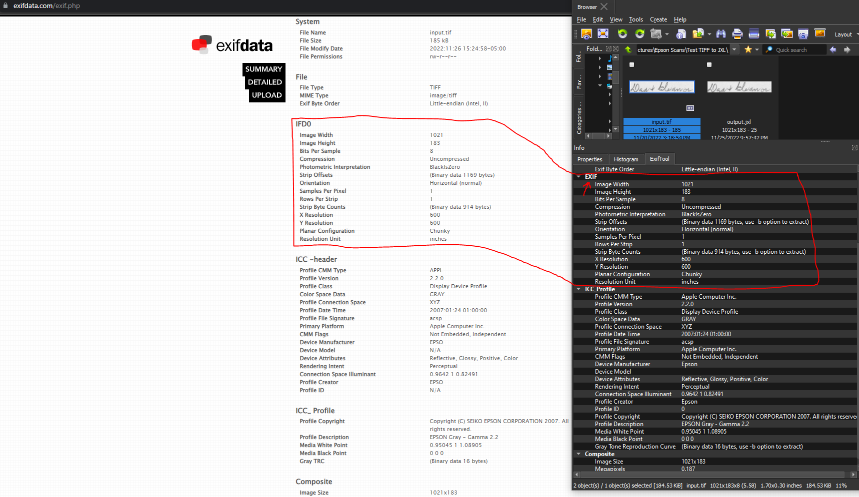Go up one folder level

(628, 49)
